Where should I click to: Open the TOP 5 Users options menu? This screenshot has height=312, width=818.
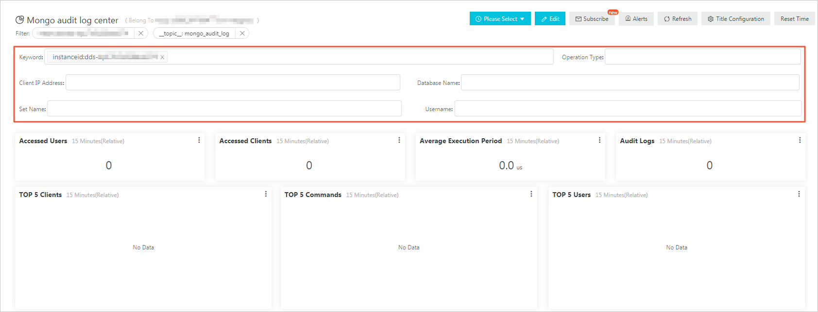coord(799,194)
